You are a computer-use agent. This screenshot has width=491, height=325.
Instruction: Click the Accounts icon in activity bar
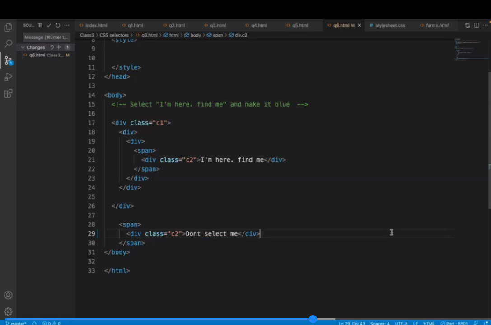8,296
